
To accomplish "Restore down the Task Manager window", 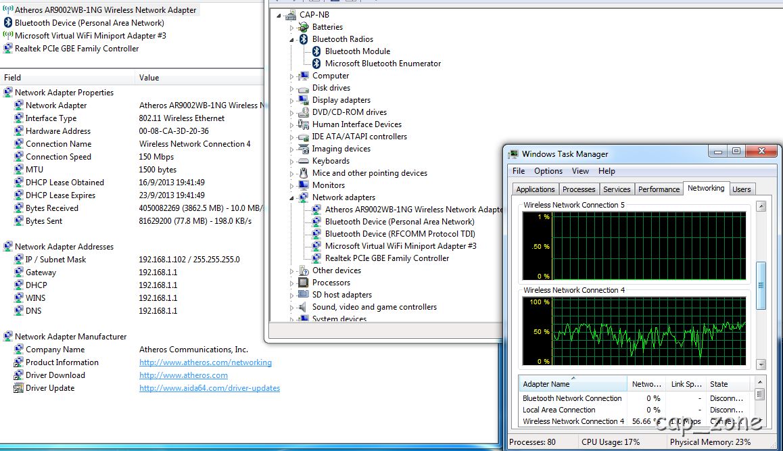I will pyautogui.click(x=736, y=151).
